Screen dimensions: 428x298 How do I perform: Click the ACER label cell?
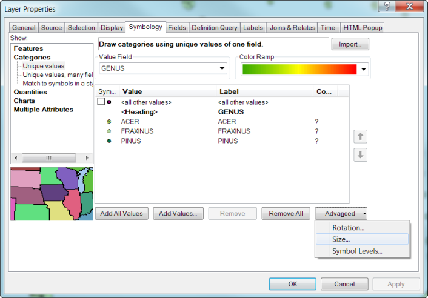point(227,122)
